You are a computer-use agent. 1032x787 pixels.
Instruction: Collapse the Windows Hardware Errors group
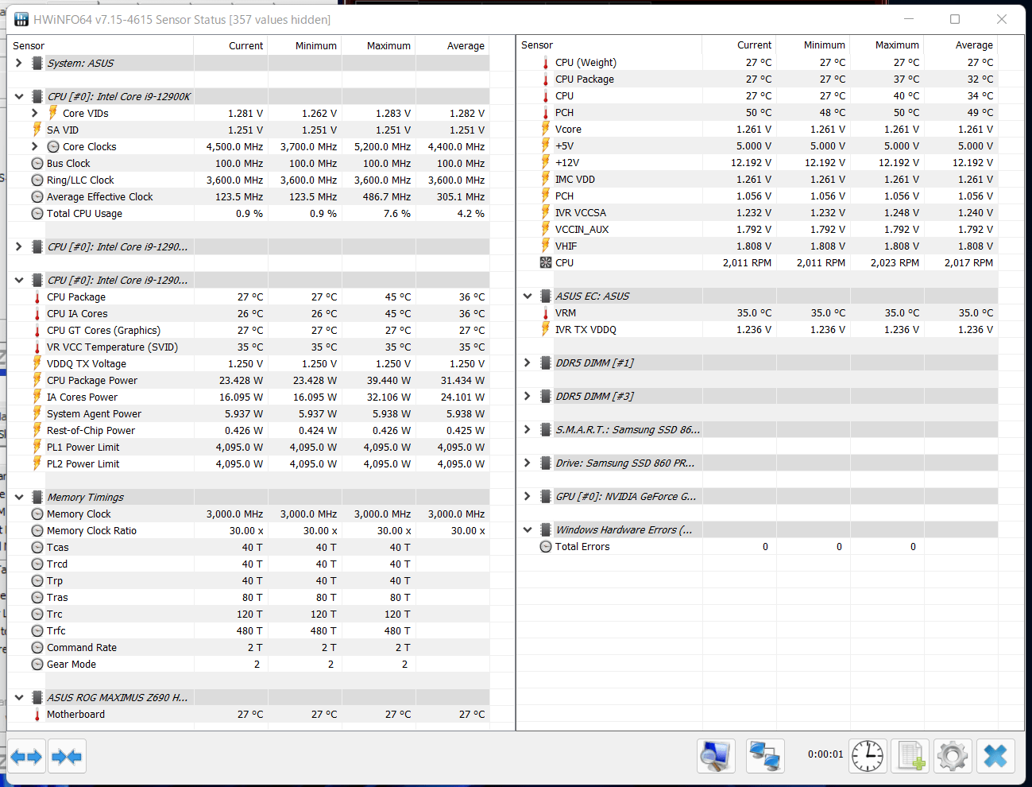point(528,529)
